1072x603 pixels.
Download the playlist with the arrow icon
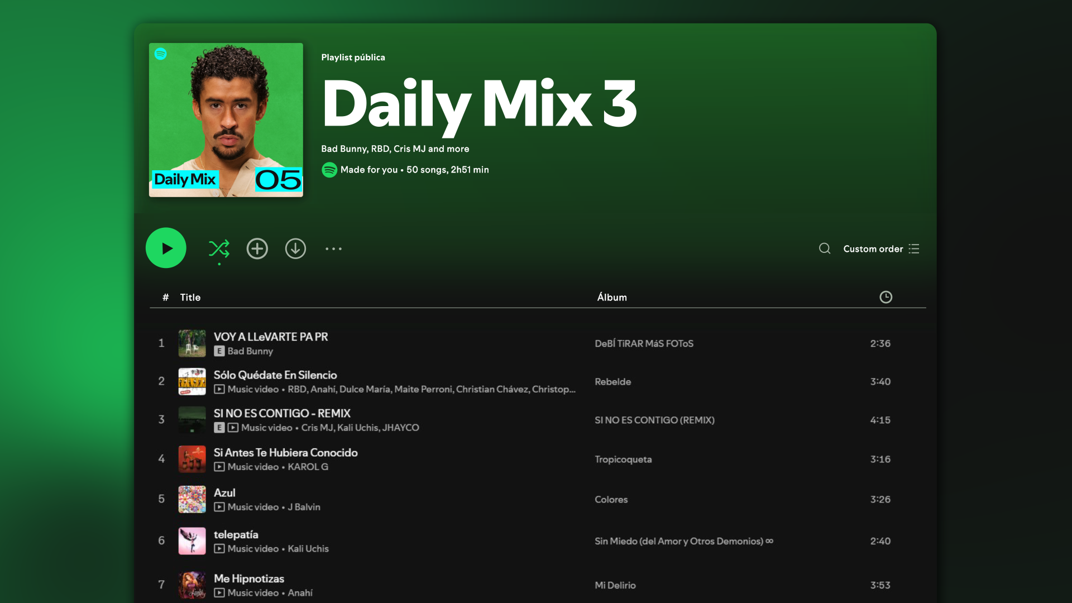295,248
